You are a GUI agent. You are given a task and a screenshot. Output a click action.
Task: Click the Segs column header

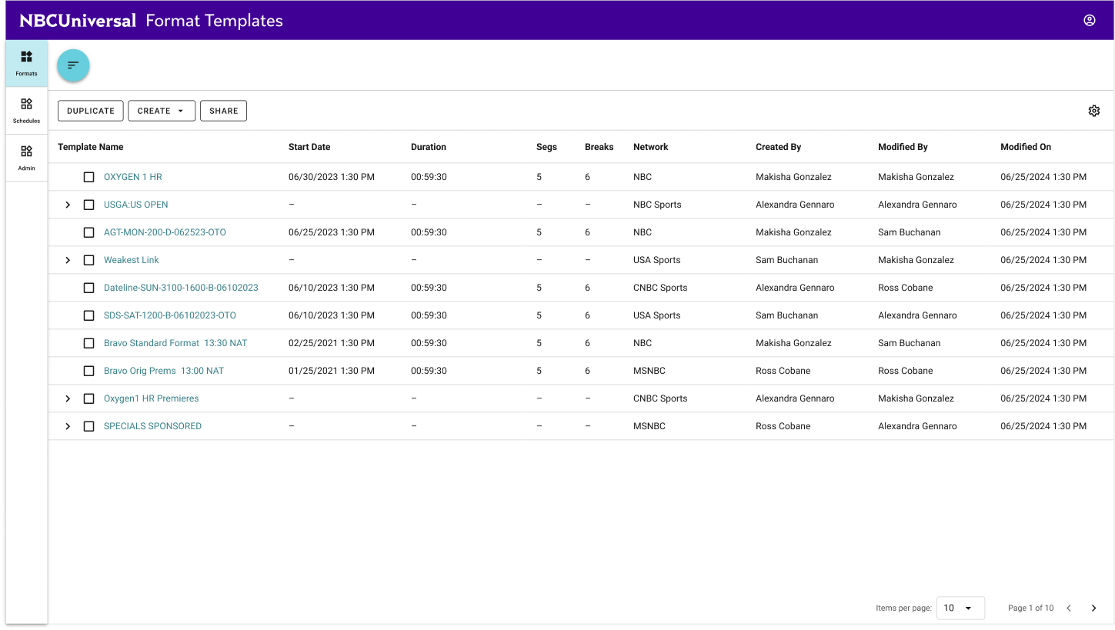pos(546,147)
